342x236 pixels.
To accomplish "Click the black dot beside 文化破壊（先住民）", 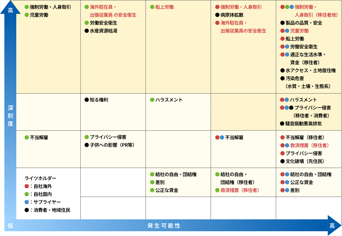I will 282,161.
